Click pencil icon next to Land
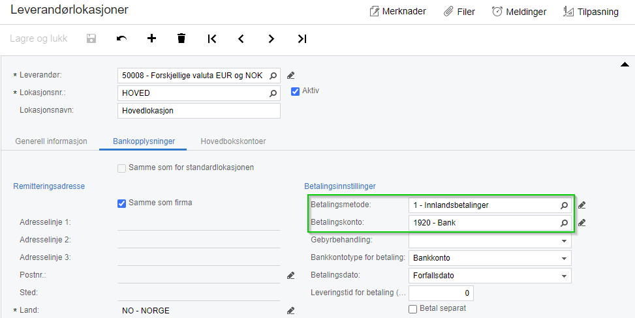Viewport: 635px width, 318px height. point(290,311)
